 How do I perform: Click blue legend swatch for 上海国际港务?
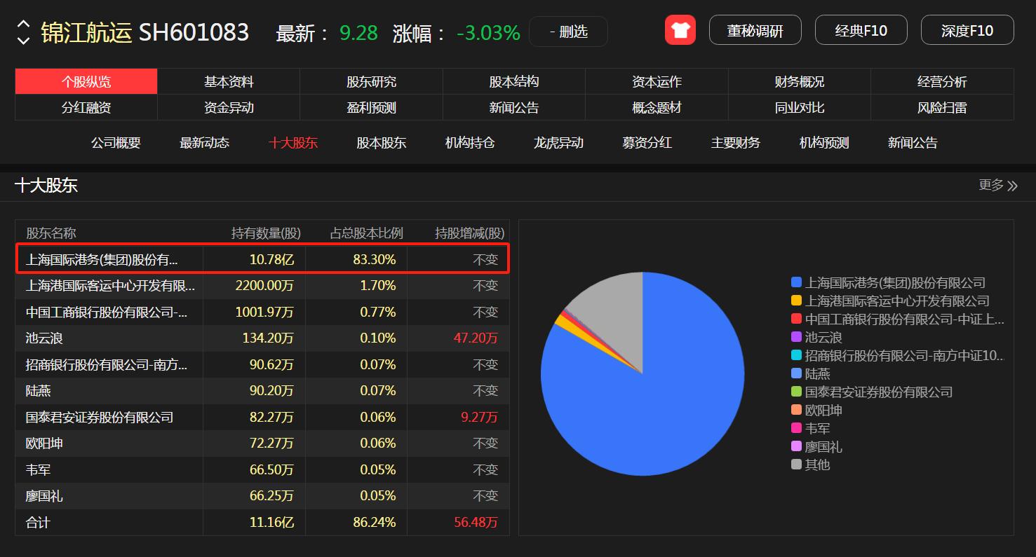click(796, 282)
